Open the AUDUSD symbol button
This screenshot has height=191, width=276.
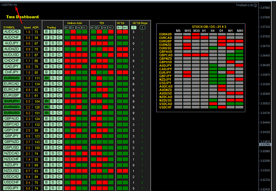tap(12, 55)
